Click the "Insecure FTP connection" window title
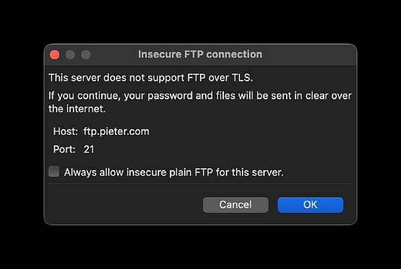401x269 pixels. click(x=200, y=54)
